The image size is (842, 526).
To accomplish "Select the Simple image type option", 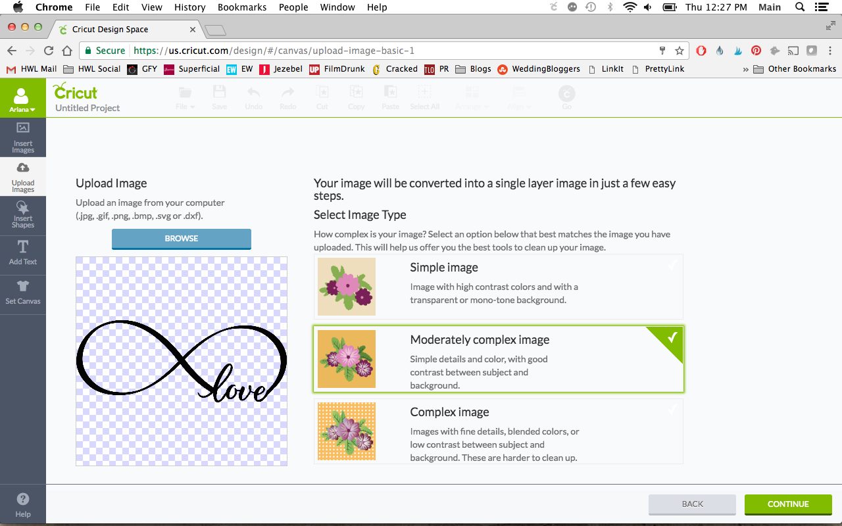I will pos(498,287).
